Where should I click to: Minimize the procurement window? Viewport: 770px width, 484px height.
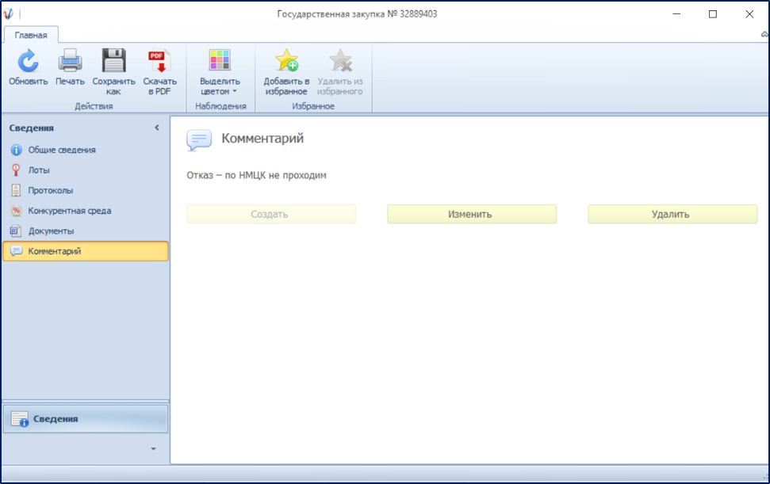(676, 14)
